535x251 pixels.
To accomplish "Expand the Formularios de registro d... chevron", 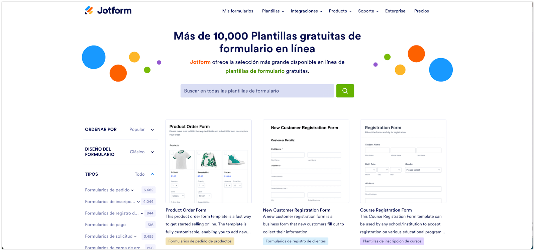I will point(142,214).
